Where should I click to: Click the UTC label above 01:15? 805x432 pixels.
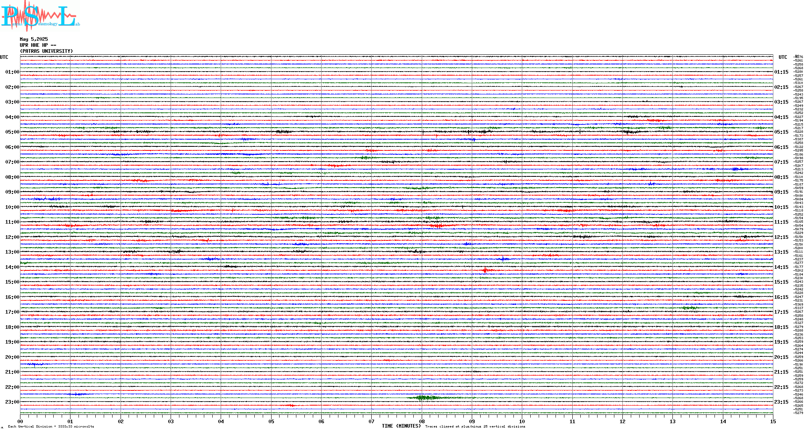click(783, 57)
